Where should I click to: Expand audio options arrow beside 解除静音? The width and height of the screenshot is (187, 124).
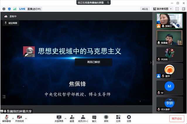click(x=13, y=118)
